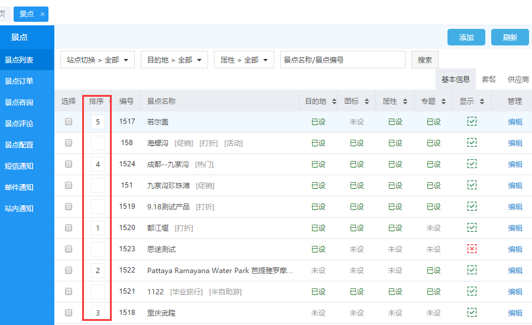The height and width of the screenshot is (325, 532).
Task: Sort by 显示 column arrows
Action: [x=482, y=101]
